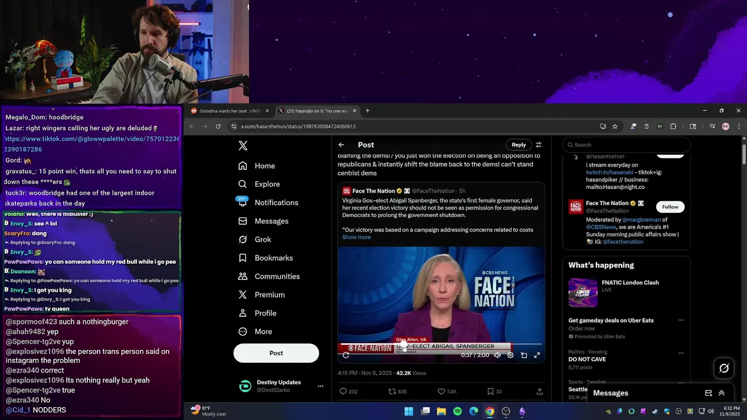Open the reply filter settings icon
This screenshot has height=420, width=747.
tap(539, 145)
